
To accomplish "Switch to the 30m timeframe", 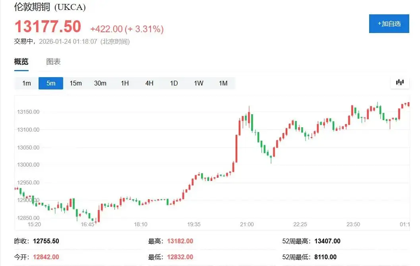I will click(100, 83).
